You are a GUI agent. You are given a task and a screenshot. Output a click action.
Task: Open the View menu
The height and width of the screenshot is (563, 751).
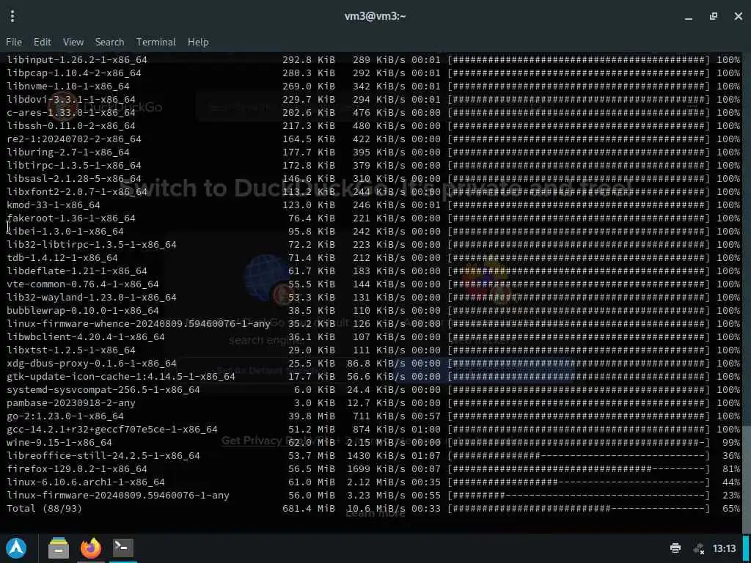tap(73, 42)
